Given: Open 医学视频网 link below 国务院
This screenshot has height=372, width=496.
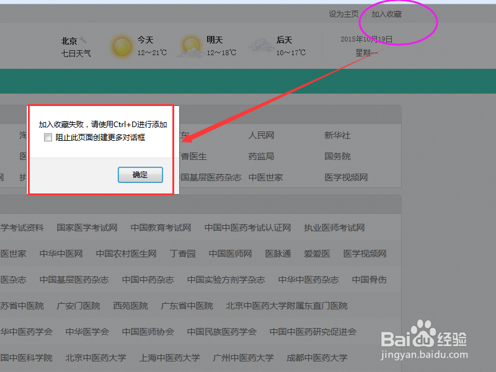Looking at the screenshot, I should (x=346, y=177).
